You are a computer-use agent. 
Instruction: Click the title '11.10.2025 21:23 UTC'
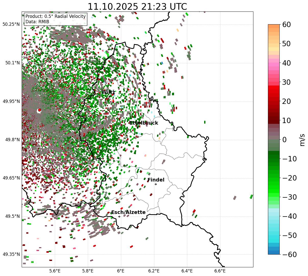point(137,6)
